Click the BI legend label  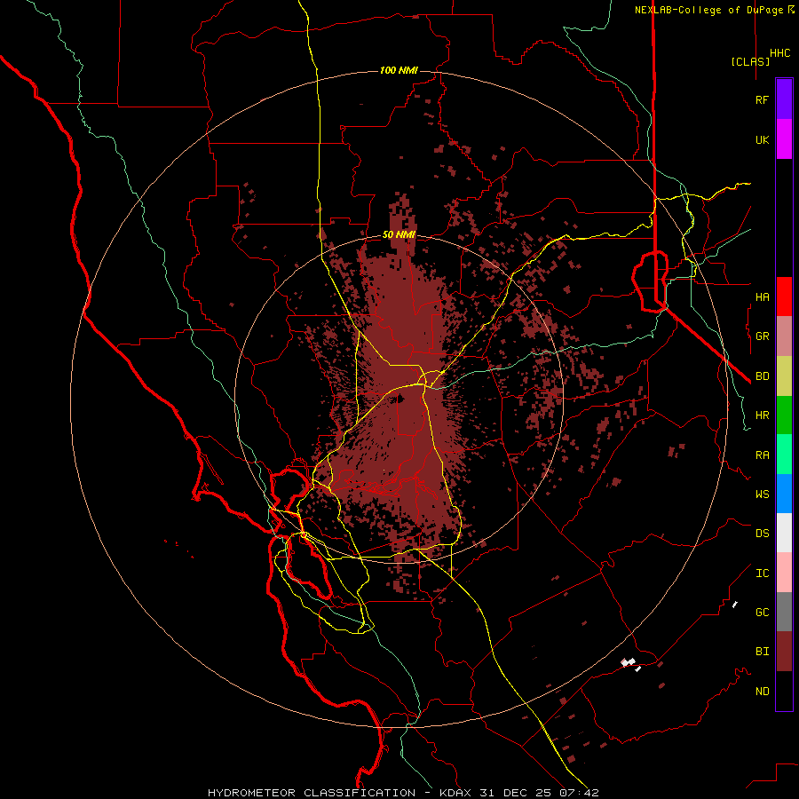[762, 652]
